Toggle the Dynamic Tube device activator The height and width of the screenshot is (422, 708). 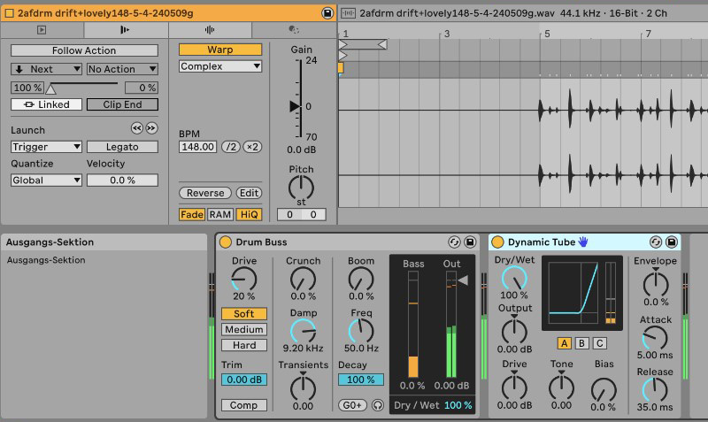tap(497, 242)
